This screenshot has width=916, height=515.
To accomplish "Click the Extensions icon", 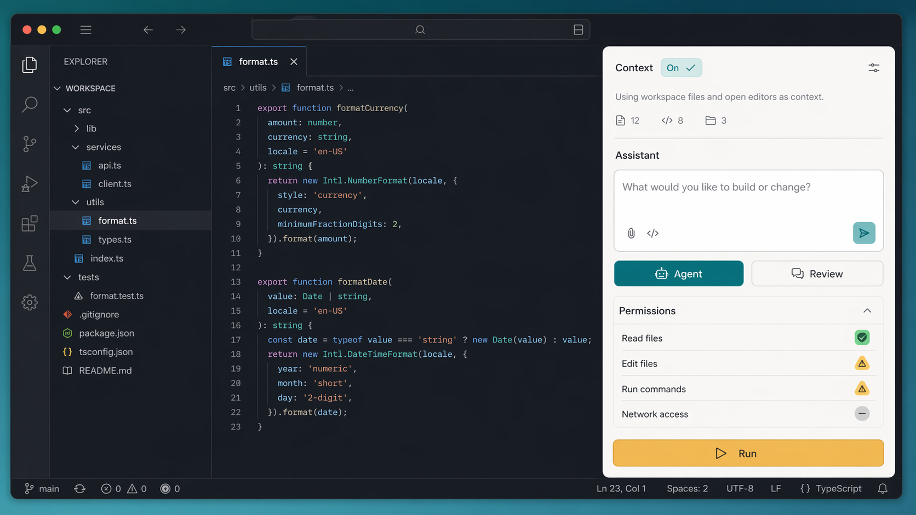I will [x=30, y=223].
